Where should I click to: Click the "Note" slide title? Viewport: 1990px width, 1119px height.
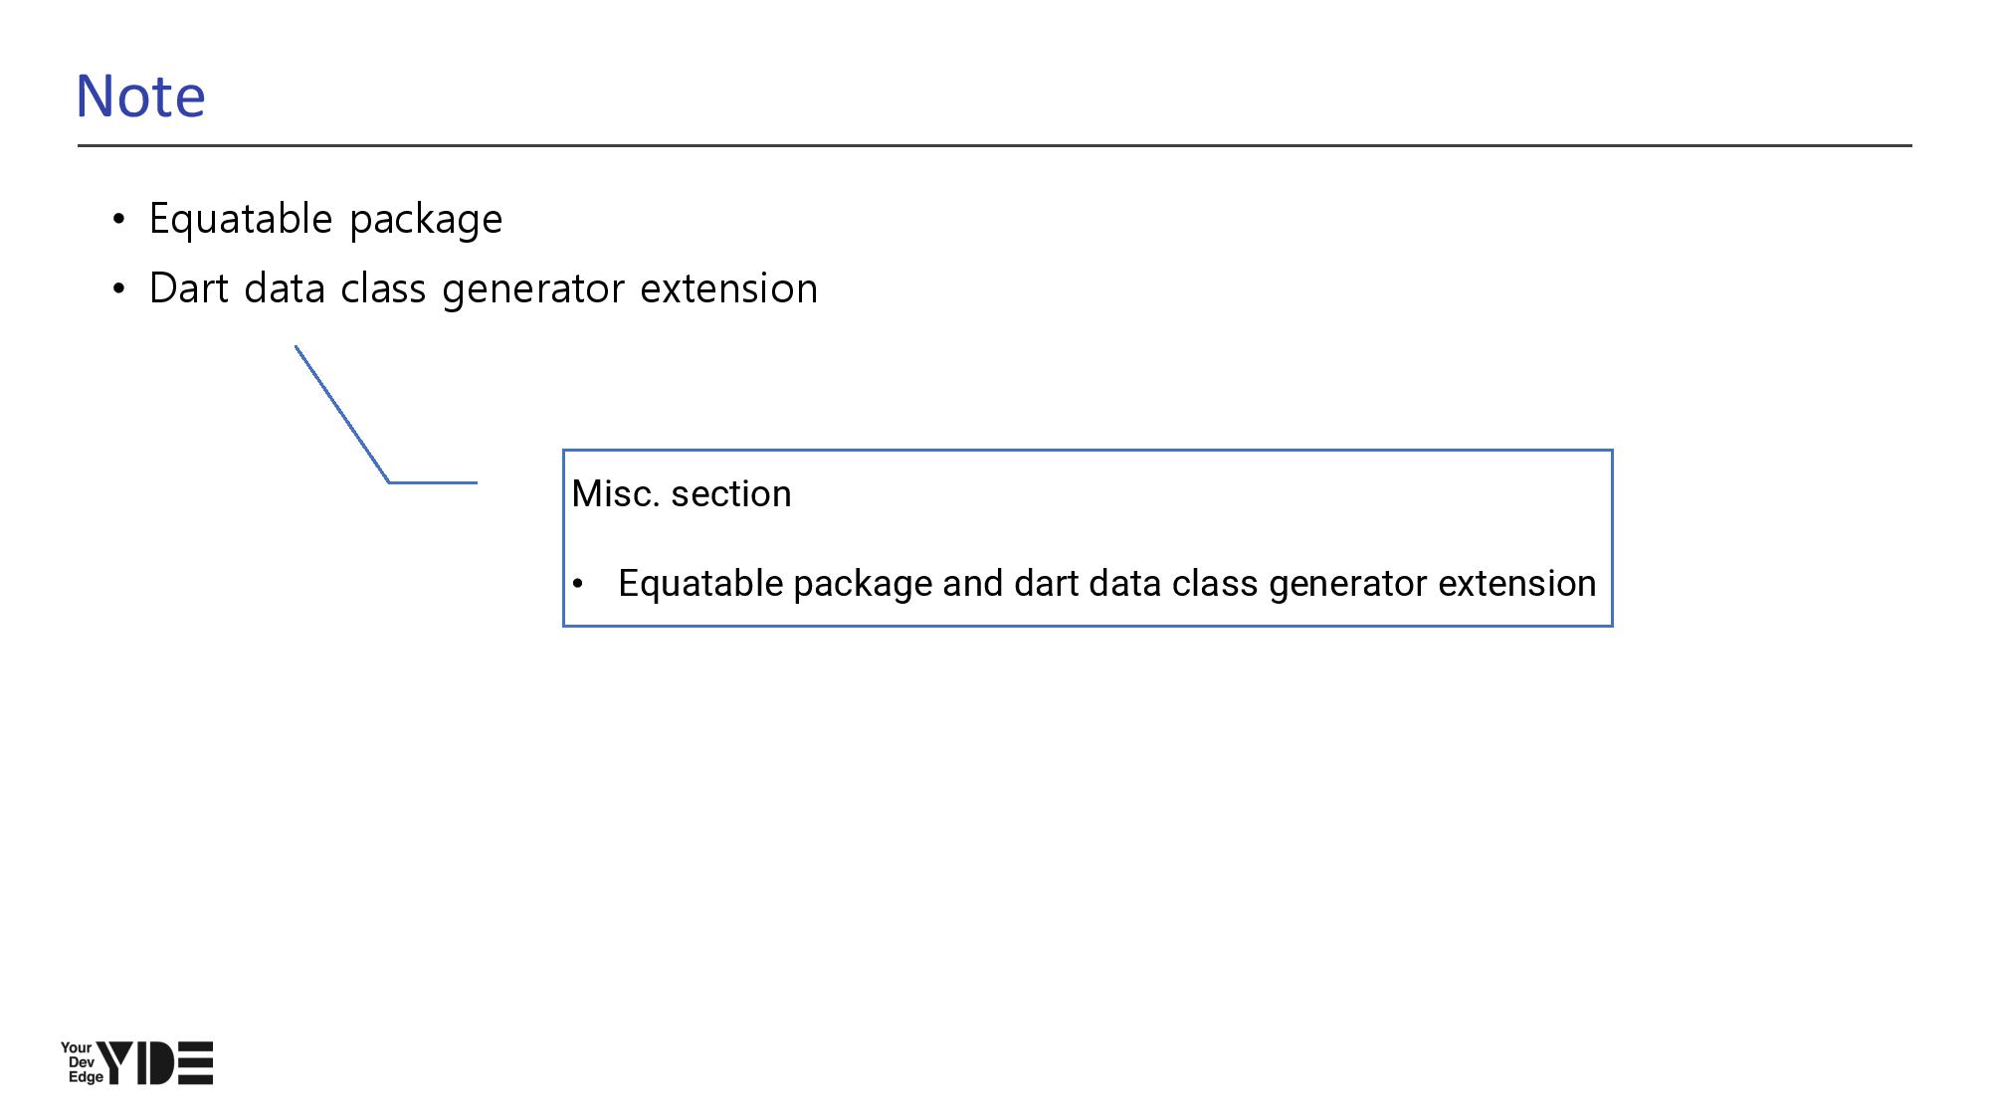pyautogui.click(x=140, y=96)
